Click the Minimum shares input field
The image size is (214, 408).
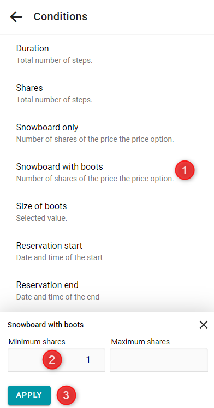(56, 360)
